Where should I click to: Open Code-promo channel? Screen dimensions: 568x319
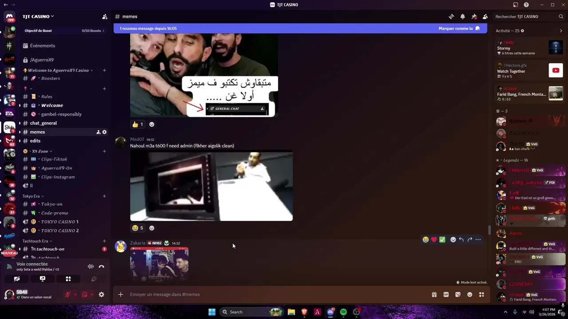pyautogui.click(x=54, y=213)
